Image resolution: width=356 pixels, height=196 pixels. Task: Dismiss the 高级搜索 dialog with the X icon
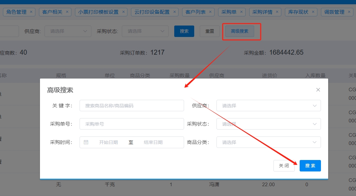pyautogui.click(x=318, y=90)
